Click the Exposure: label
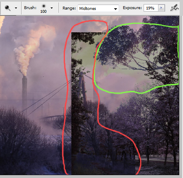 (x=132, y=8)
